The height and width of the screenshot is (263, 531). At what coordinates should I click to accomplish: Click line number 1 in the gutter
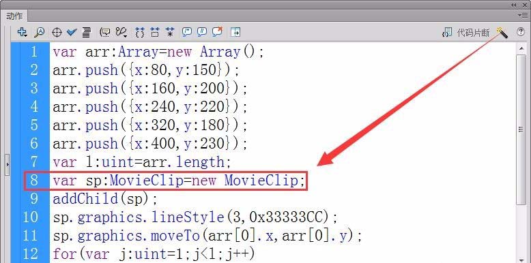tap(33, 52)
